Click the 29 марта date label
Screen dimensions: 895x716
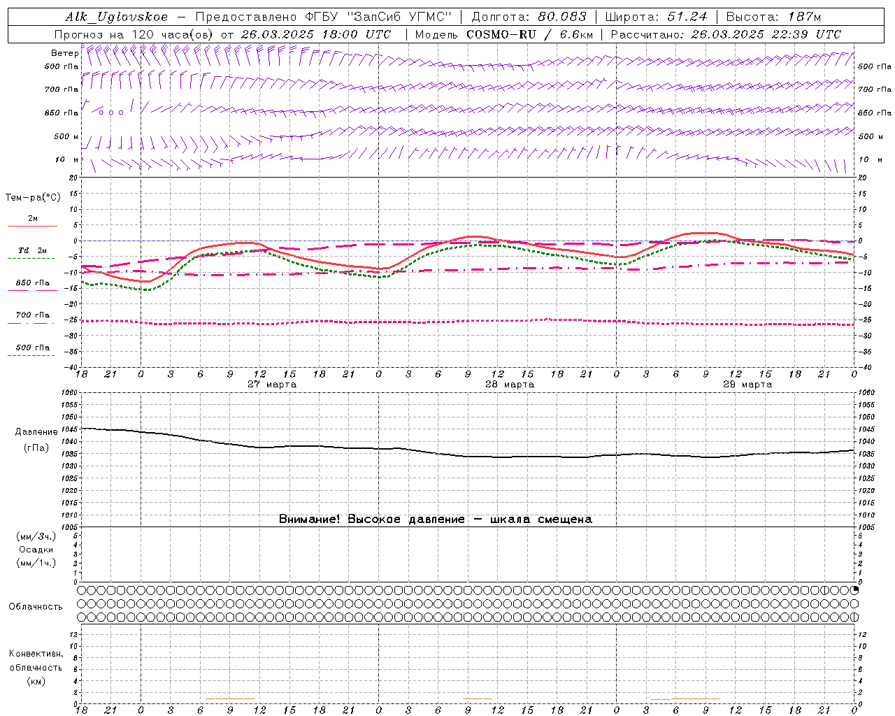(747, 385)
